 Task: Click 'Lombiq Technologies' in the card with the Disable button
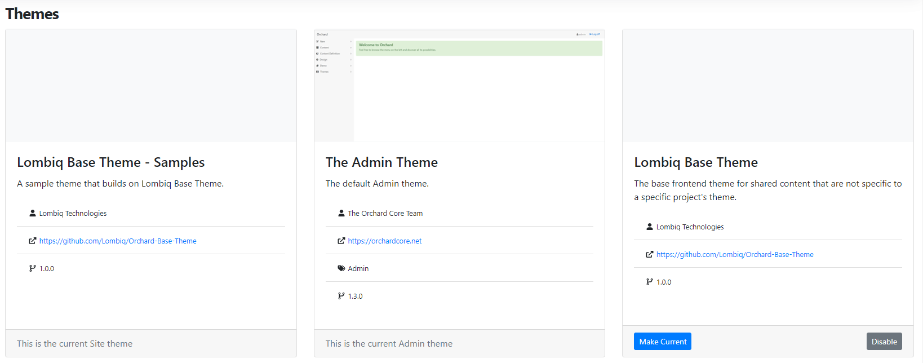[690, 227]
